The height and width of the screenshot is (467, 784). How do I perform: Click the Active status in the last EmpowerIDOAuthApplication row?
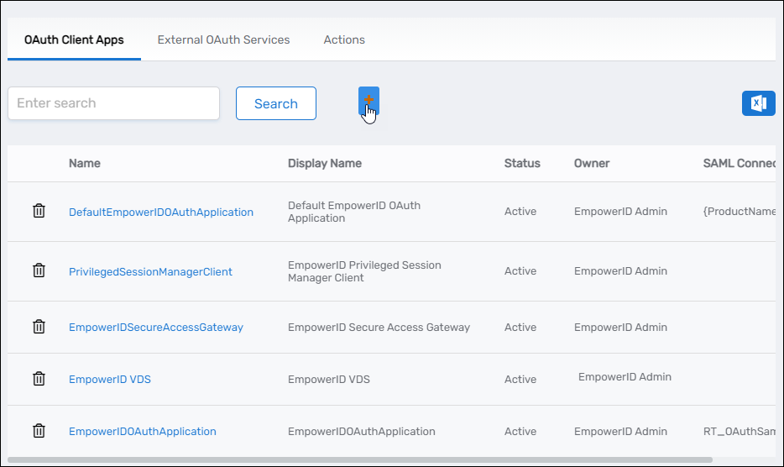tap(520, 432)
